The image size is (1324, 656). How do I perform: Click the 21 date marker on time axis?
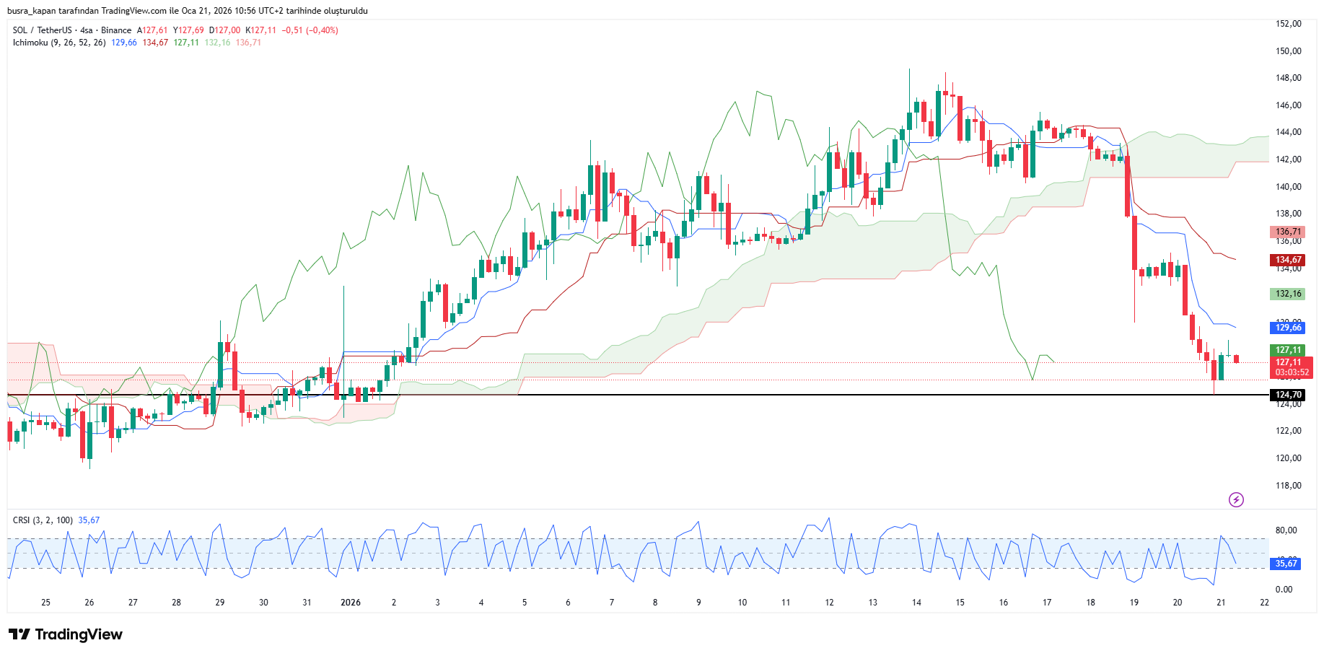pos(1221,603)
